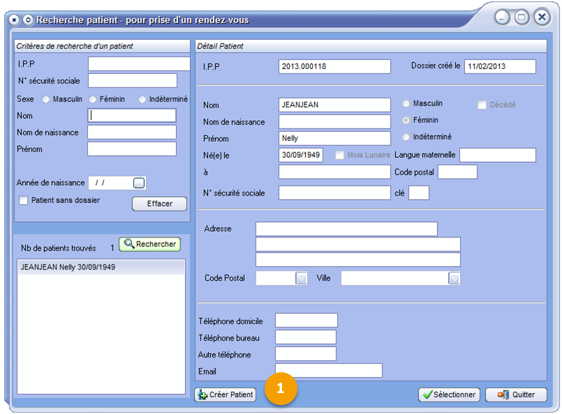
Task: Select Masculin in the search criteria
Action: click(x=46, y=99)
